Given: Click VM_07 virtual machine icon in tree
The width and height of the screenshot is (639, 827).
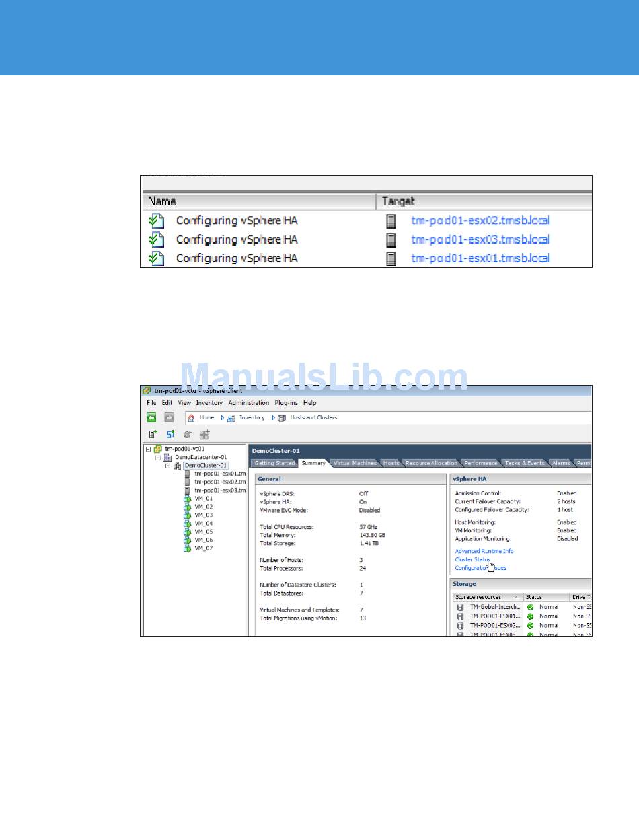Looking at the screenshot, I should point(188,548).
